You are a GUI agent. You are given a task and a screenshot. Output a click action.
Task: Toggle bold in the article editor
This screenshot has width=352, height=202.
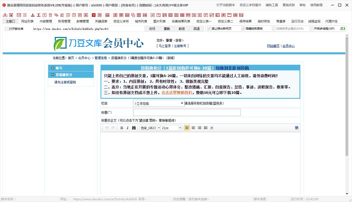point(122,128)
